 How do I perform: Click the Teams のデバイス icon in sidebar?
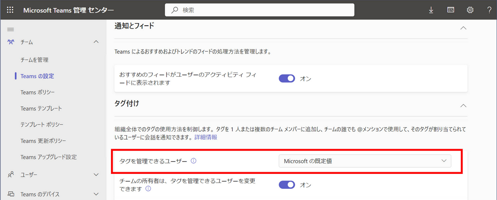(x=11, y=194)
